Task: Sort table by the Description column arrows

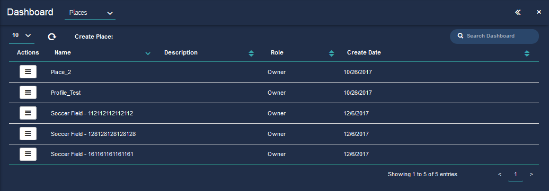Action: (x=251, y=53)
